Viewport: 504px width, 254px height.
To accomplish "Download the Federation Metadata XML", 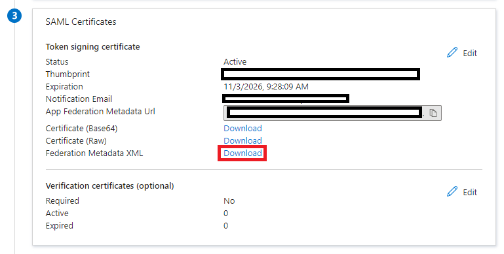I will tap(242, 153).
